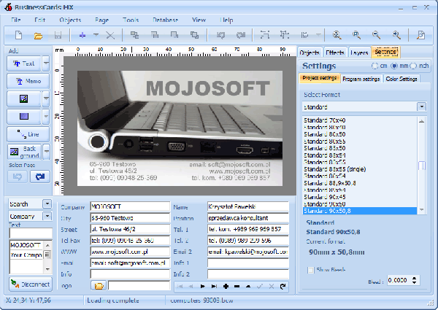Add an image with the picture button
This screenshot has height=310, width=438.
[23, 98]
